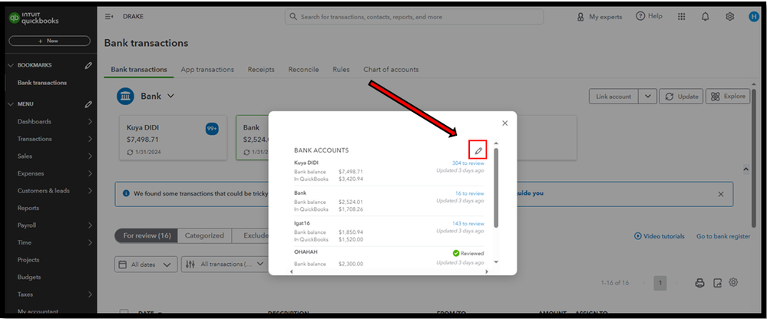Print the transaction list

point(700,283)
